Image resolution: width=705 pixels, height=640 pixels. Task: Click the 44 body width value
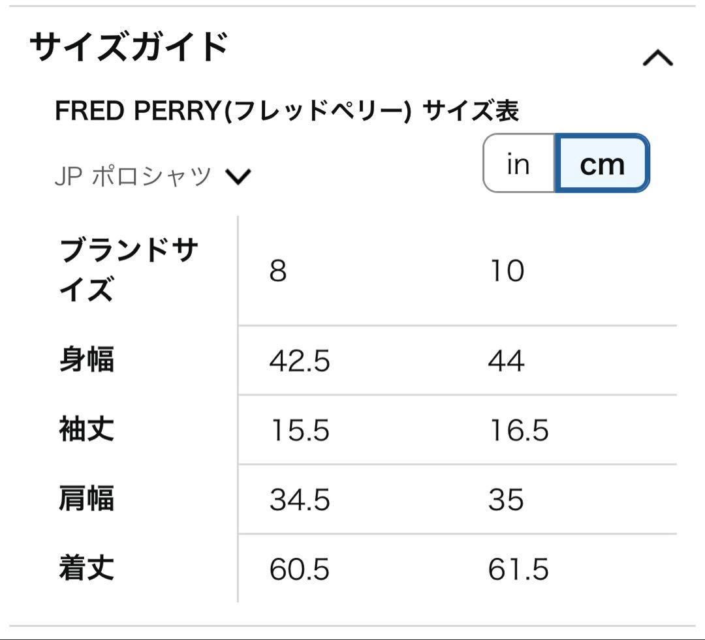click(x=506, y=361)
